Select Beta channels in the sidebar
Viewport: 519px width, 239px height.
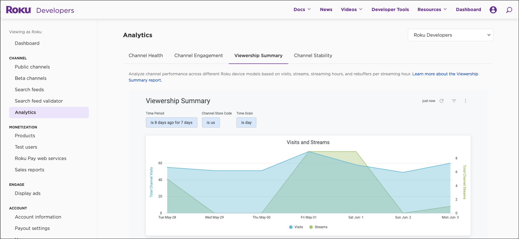pos(30,78)
